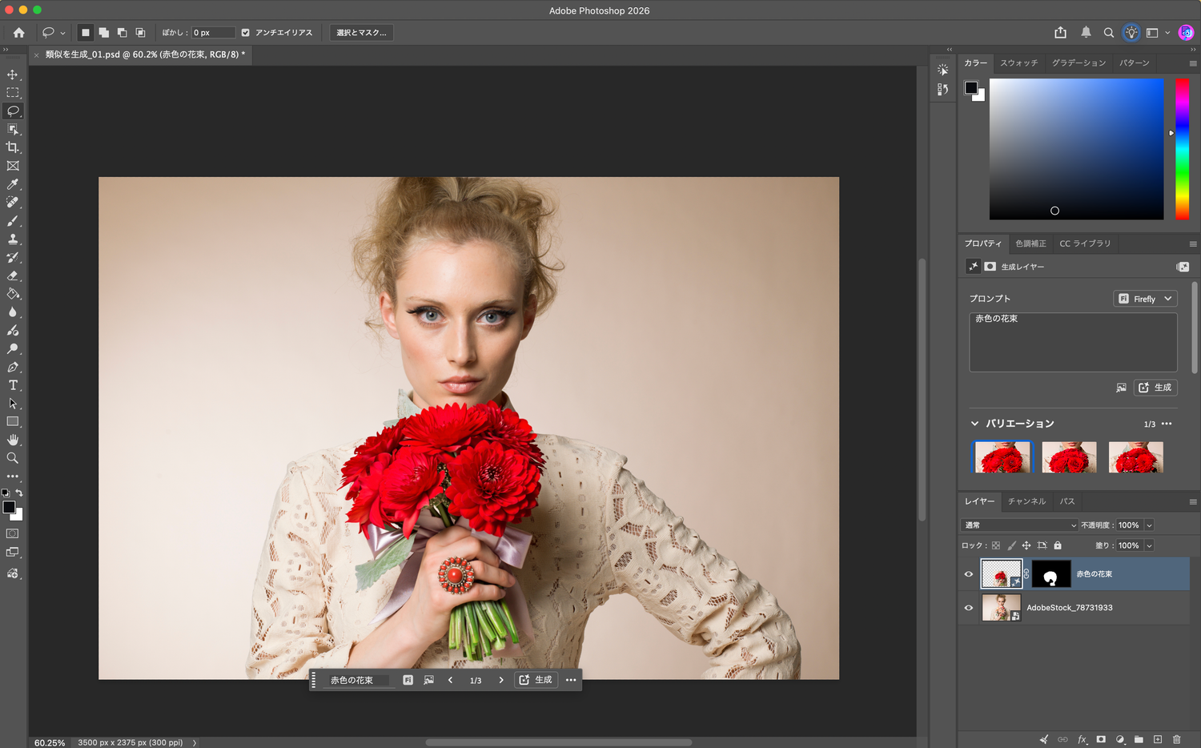Screen dimensions: 1201x748
Task: Choose Add to selection mode
Action: [104, 33]
